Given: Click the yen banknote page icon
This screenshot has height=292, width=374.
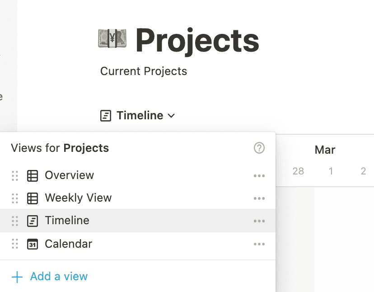Looking at the screenshot, I should click(x=112, y=39).
